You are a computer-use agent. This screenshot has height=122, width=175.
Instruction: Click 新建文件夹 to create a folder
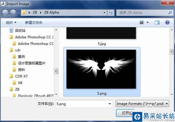point(34,23)
